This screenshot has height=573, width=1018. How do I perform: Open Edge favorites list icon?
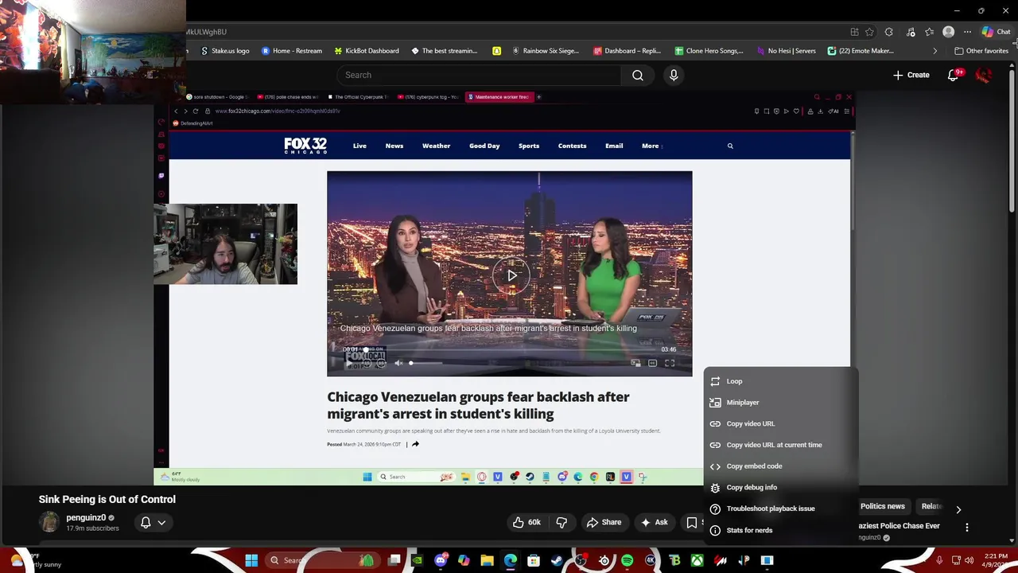[929, 32]
